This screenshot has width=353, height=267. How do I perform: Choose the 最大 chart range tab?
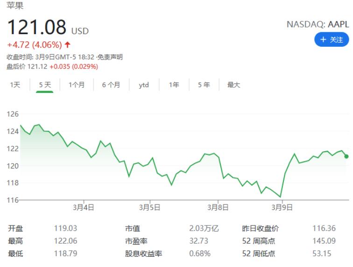click(233, 85)
